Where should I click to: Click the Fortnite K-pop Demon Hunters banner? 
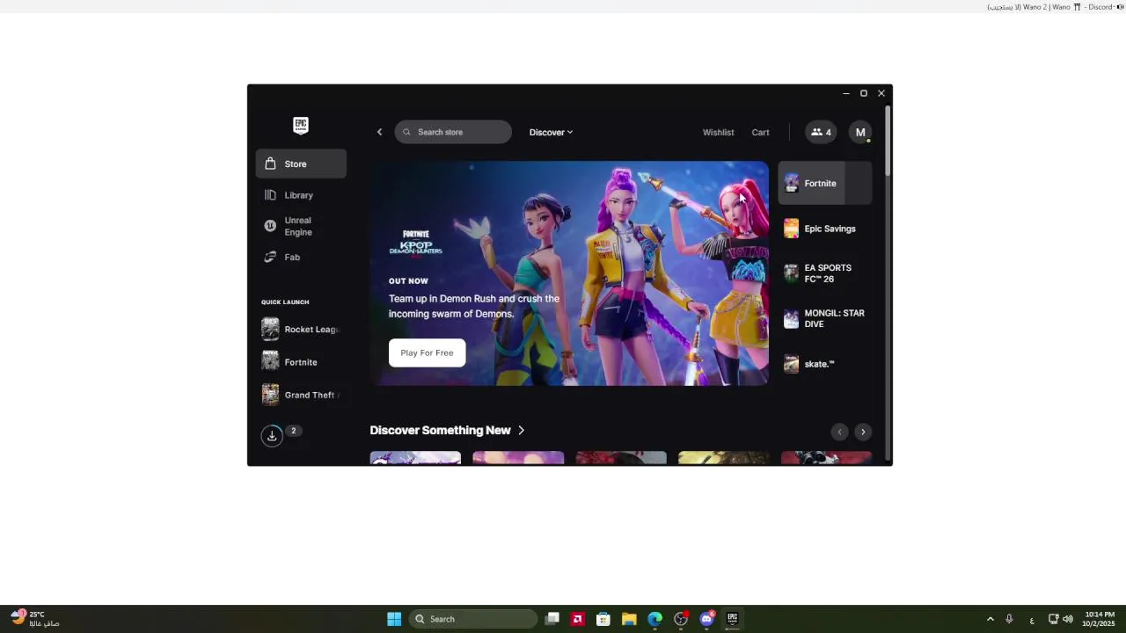pos(569,273)
